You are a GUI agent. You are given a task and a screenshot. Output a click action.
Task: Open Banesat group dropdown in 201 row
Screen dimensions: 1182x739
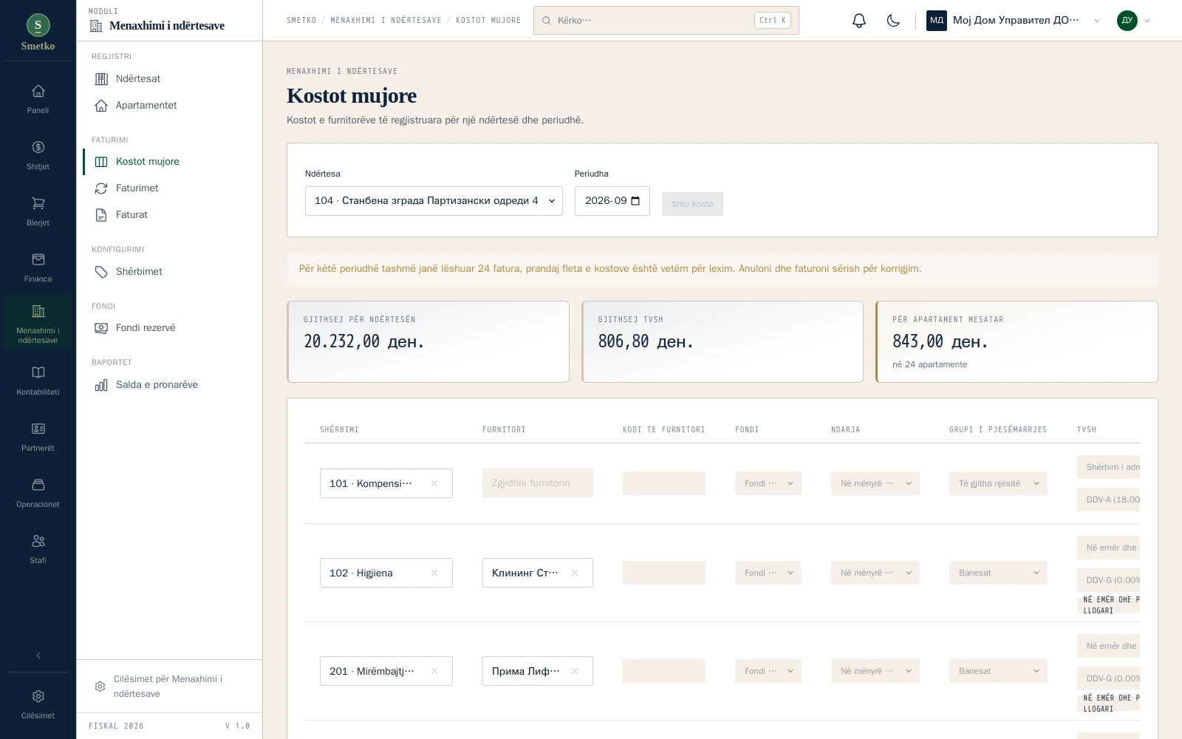coord(998,671)
